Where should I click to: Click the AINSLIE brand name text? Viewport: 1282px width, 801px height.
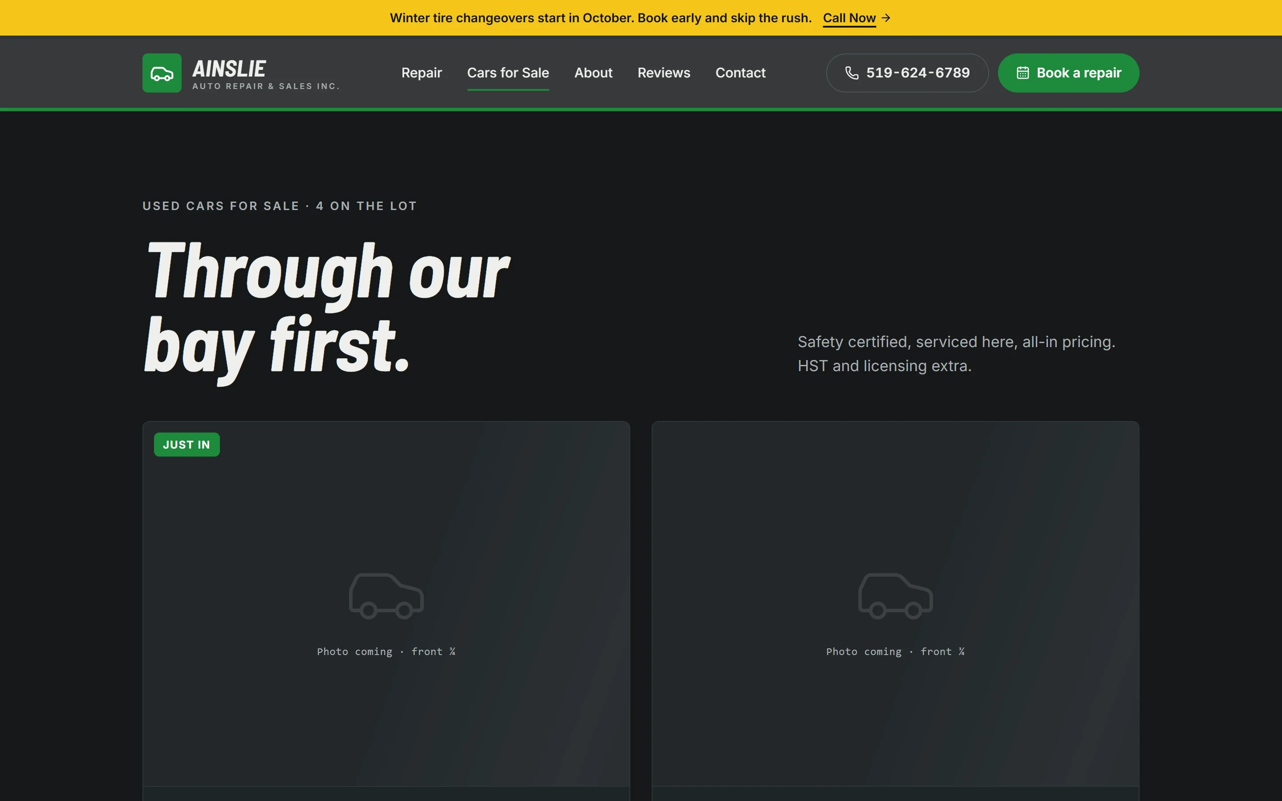[x=229, y=69]
